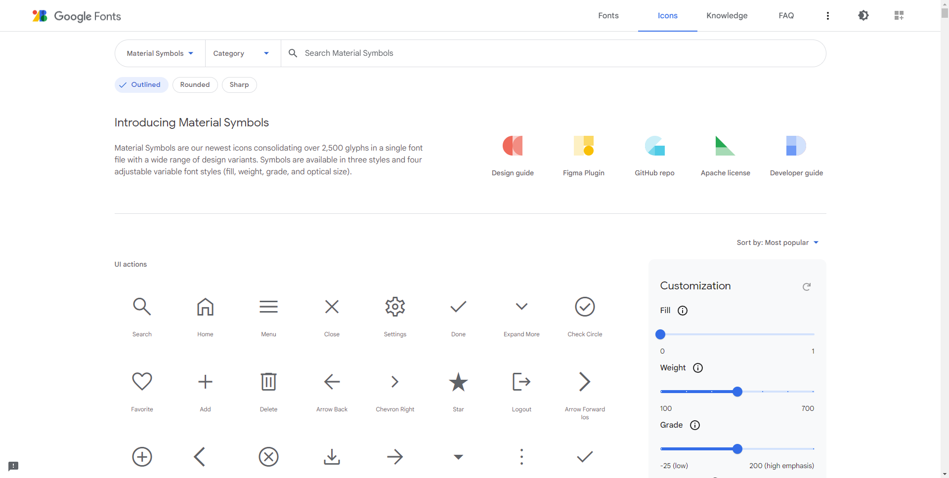Select the circled plus icon
949x478 pixels.
(142, 457)
